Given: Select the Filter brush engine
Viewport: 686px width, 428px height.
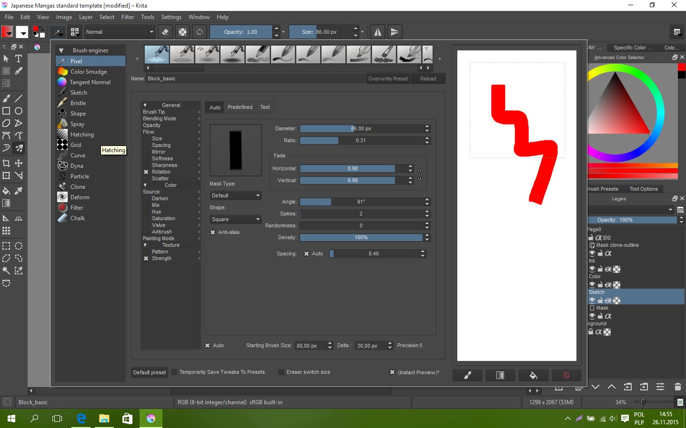Looking at the screenshot, I should point(91,207).
